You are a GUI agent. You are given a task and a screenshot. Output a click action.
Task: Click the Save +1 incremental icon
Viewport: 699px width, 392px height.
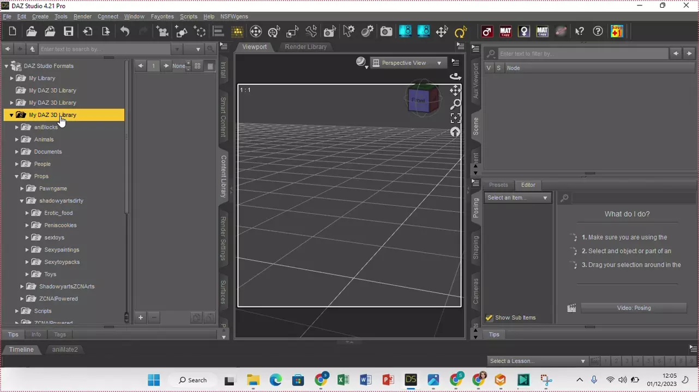pyautogui.click(x=617, y=32)
